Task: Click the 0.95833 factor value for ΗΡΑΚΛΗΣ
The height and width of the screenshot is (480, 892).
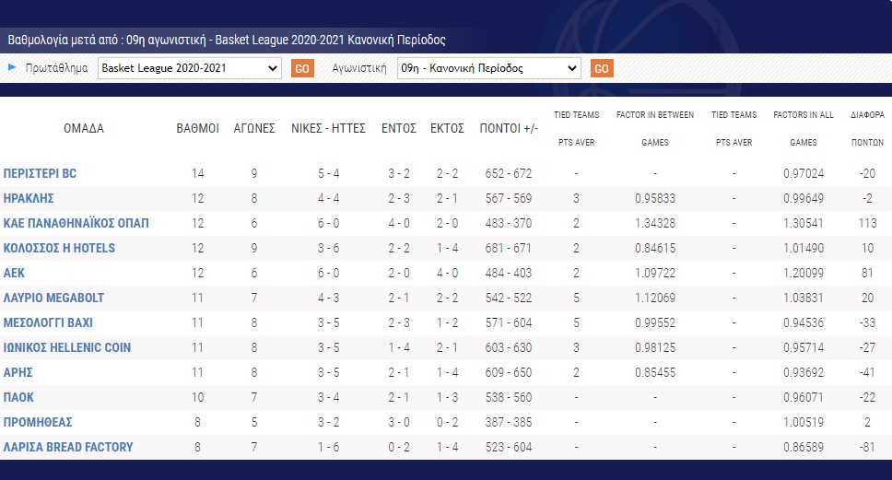Action: pyautogui.click(x=655, y=198)
